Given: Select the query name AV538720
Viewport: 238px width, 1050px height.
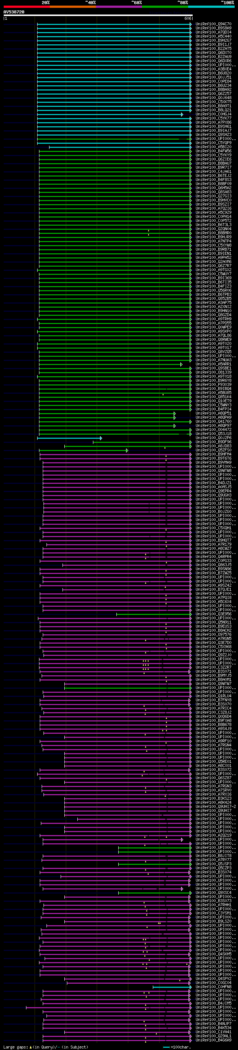Looking at the screenshot, I should point(14,12).
